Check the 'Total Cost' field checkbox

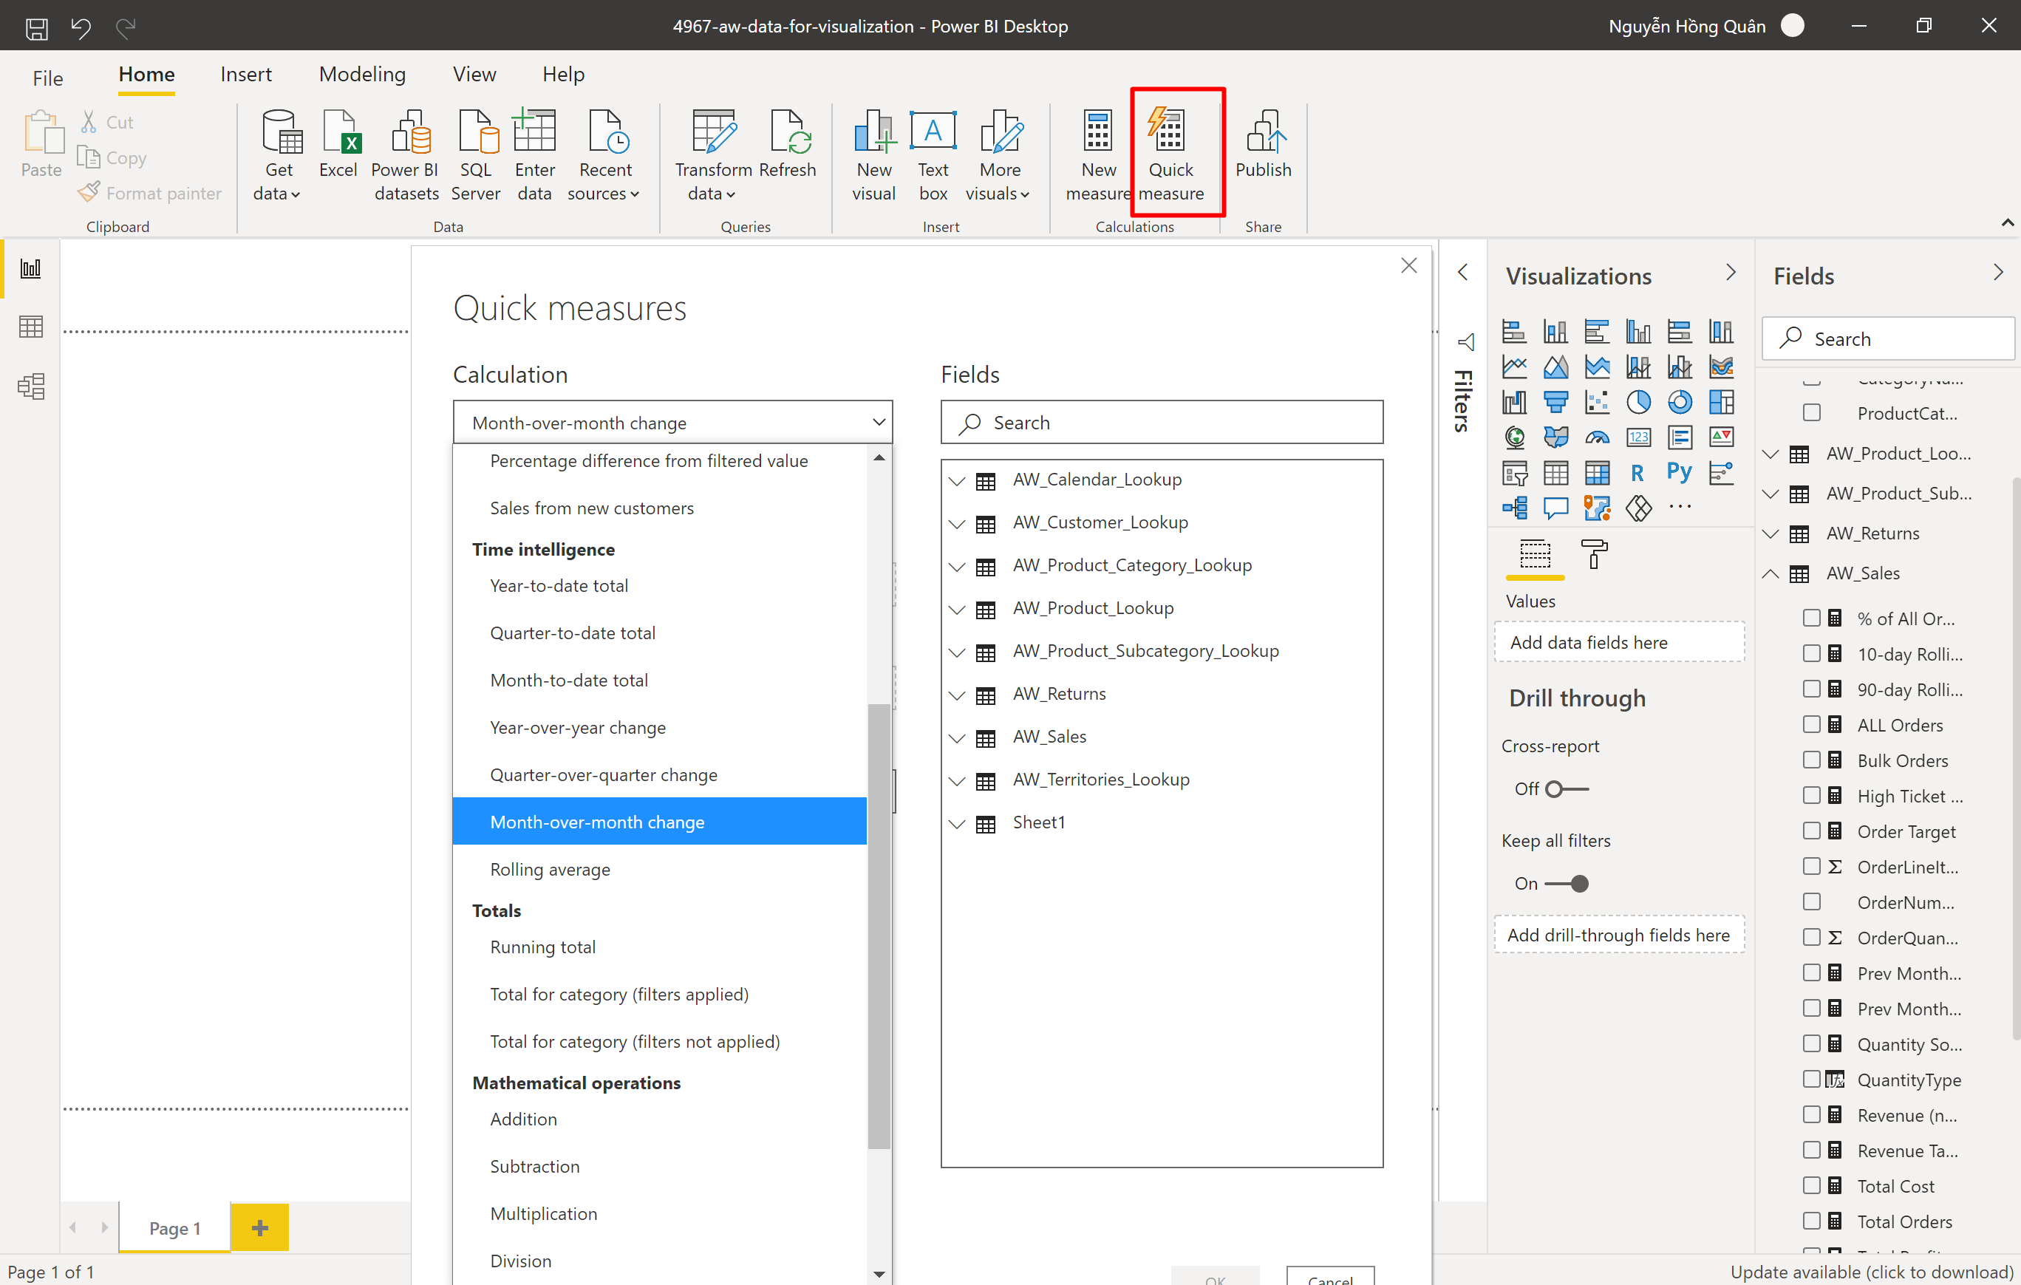coord(1811,1185)
